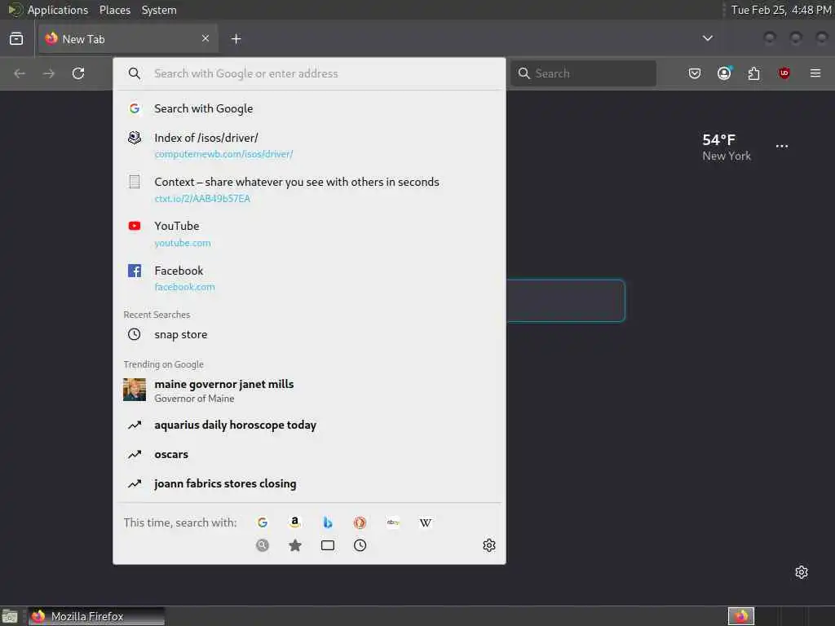This screenshot has height=626, width=835.
Task: Click the toolbar Search box
Action: 584,73
